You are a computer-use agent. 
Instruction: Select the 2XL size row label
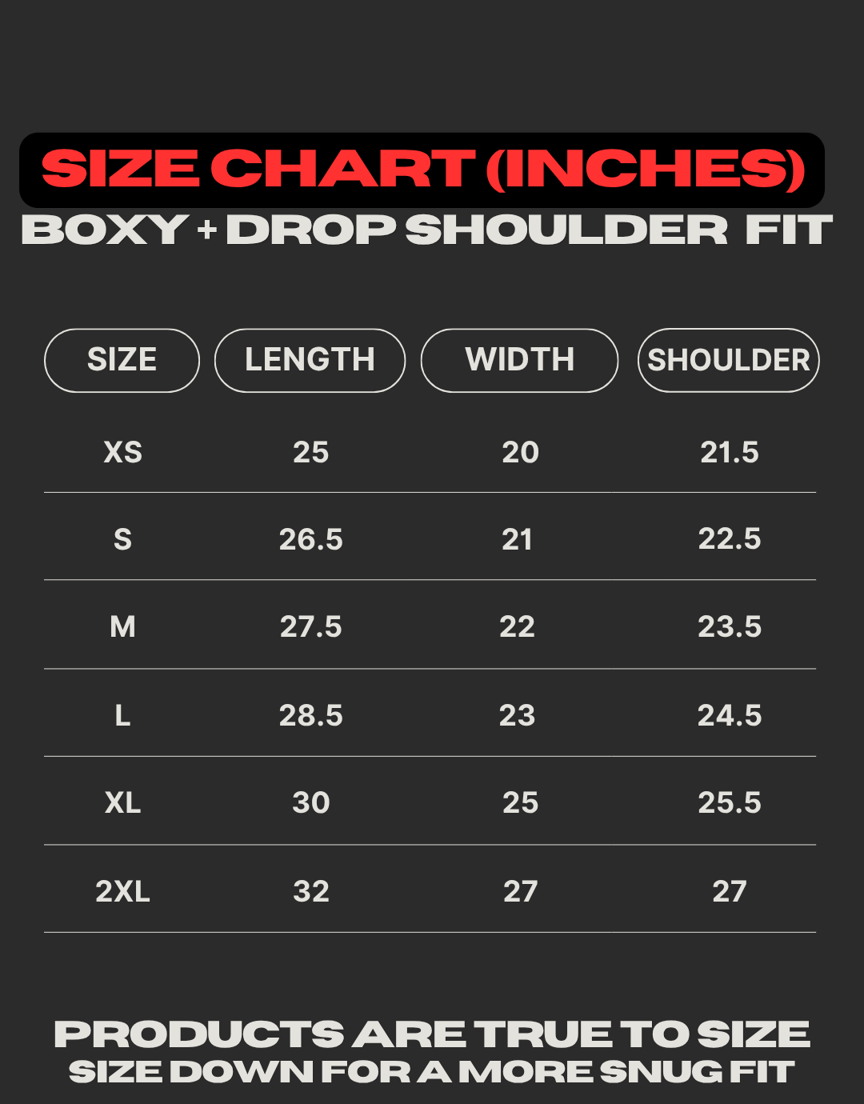(122, 891)
